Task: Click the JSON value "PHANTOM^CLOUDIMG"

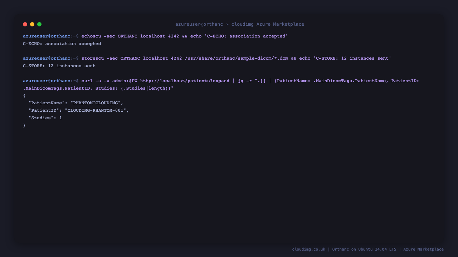Action: coord(95,103)
